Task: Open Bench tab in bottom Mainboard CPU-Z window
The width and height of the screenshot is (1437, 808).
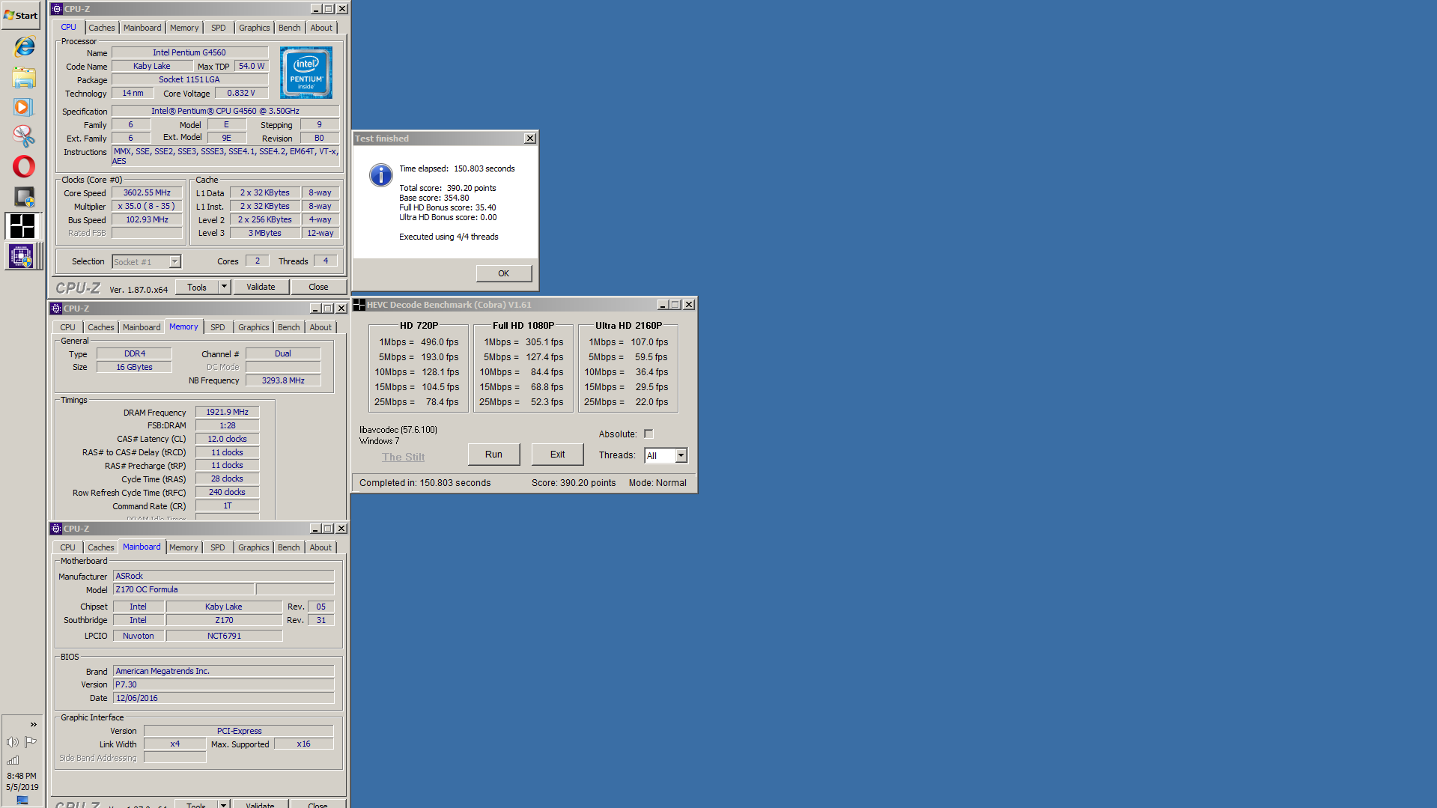Action: (289, 547)
